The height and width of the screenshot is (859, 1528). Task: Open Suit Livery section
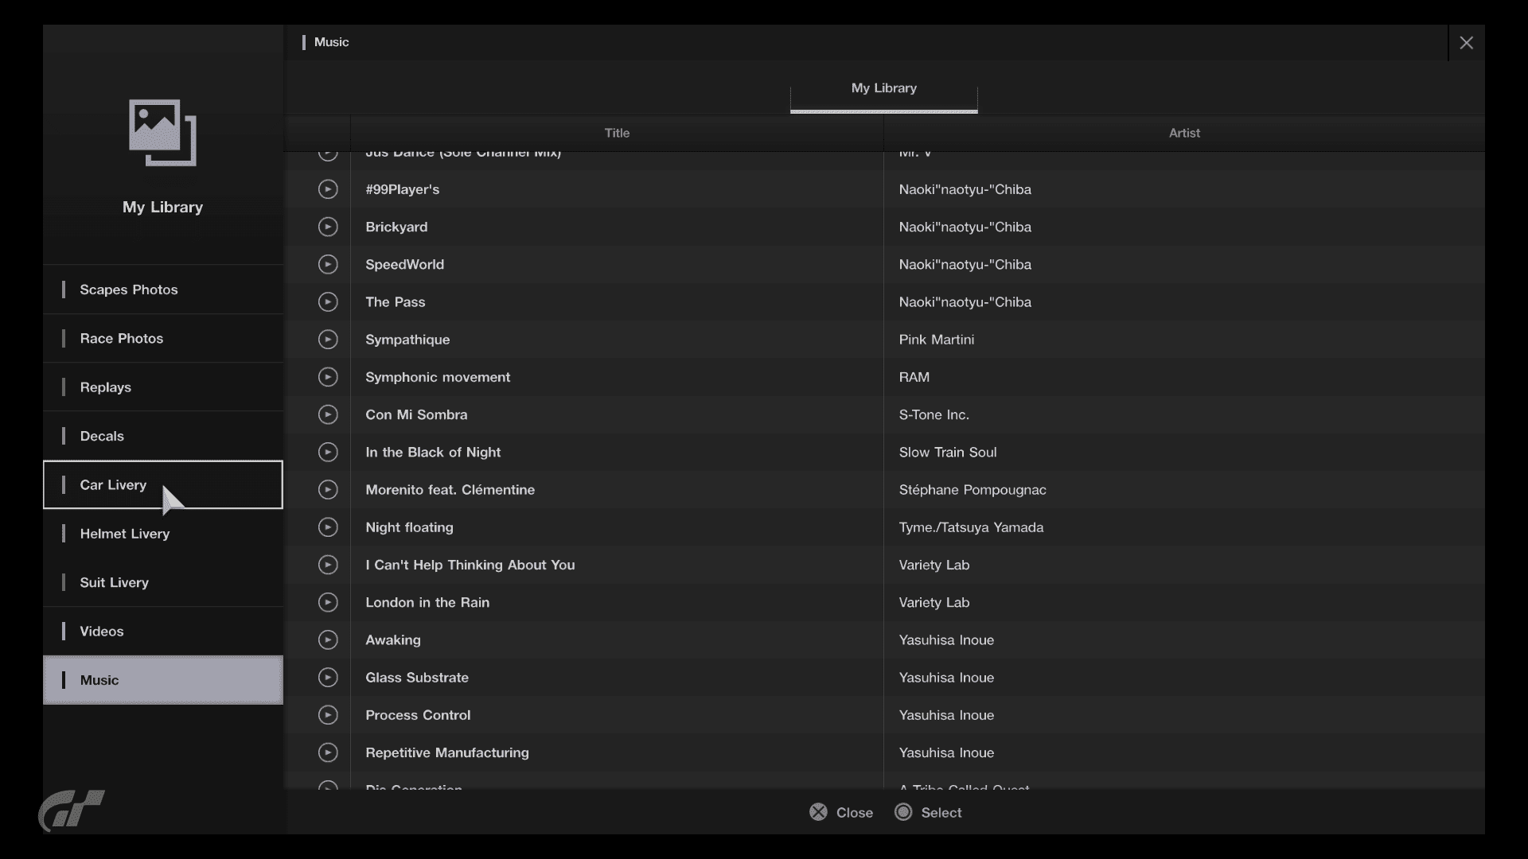[x=163, y=582]
